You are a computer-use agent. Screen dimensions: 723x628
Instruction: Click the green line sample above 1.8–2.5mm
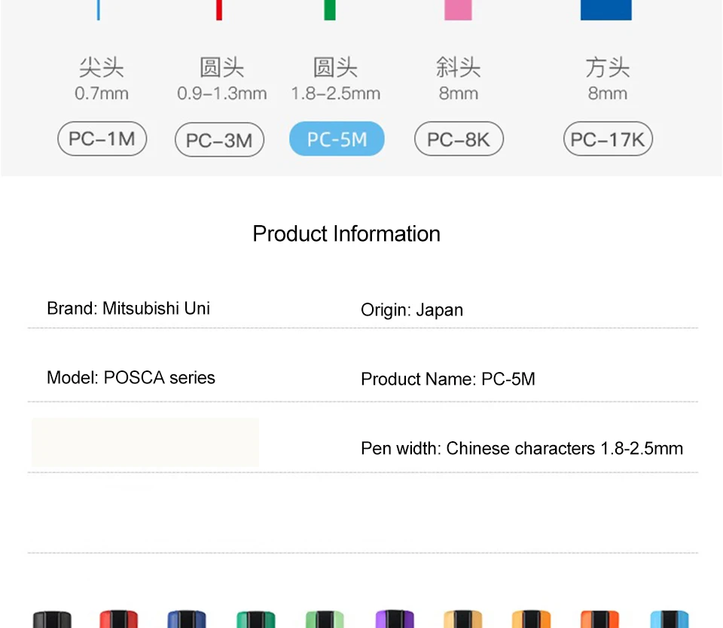pos(330,10)
